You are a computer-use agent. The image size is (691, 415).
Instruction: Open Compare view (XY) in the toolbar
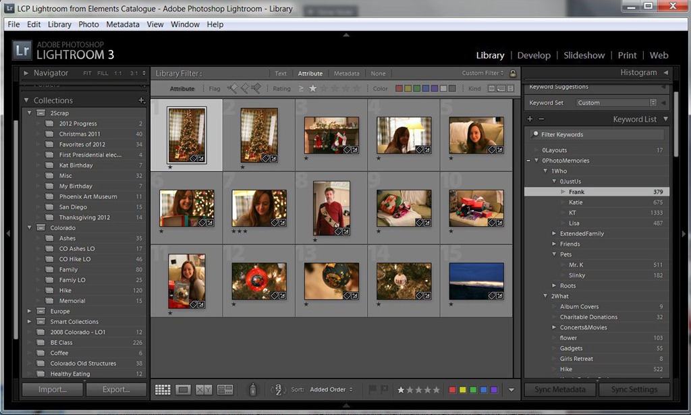click(204, 389)
